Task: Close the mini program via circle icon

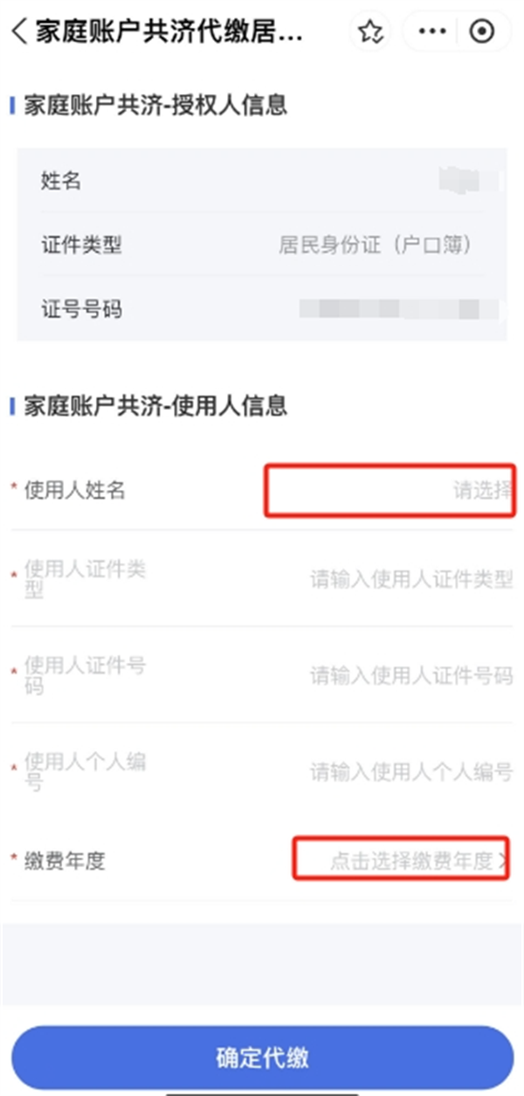Action: click(482, 32)
